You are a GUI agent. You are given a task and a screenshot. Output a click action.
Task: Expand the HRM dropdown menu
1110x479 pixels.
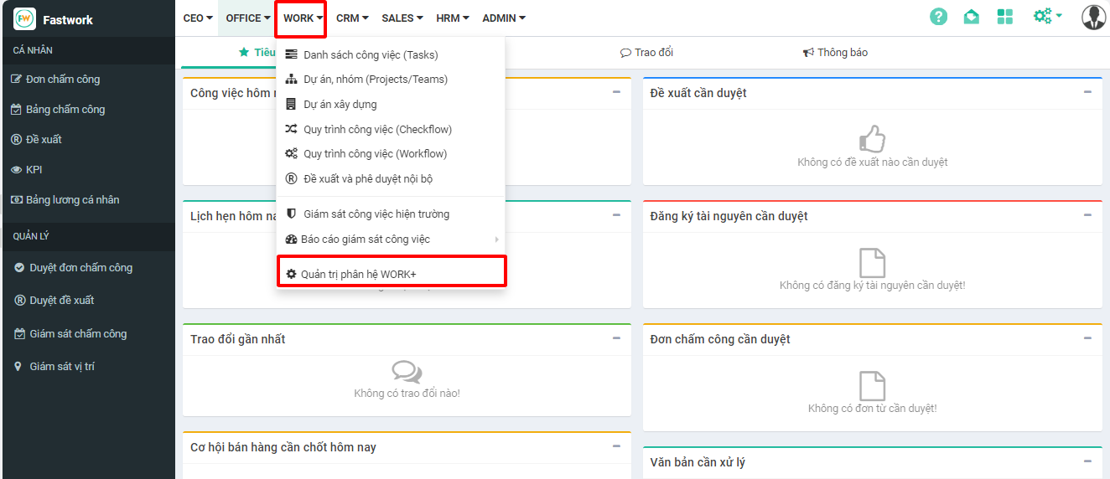click(x=453, y=18)
